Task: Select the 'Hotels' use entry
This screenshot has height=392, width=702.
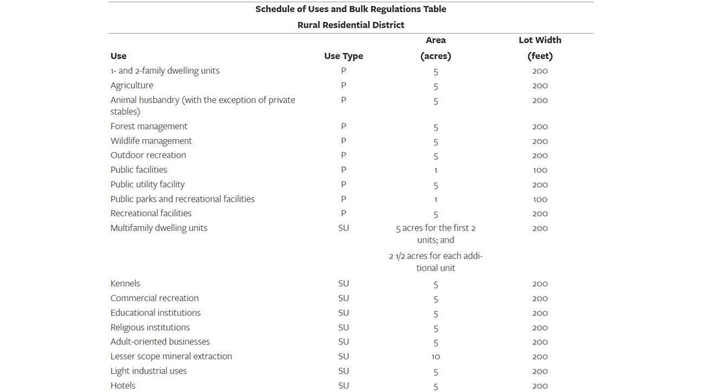Action: (123, 386)
